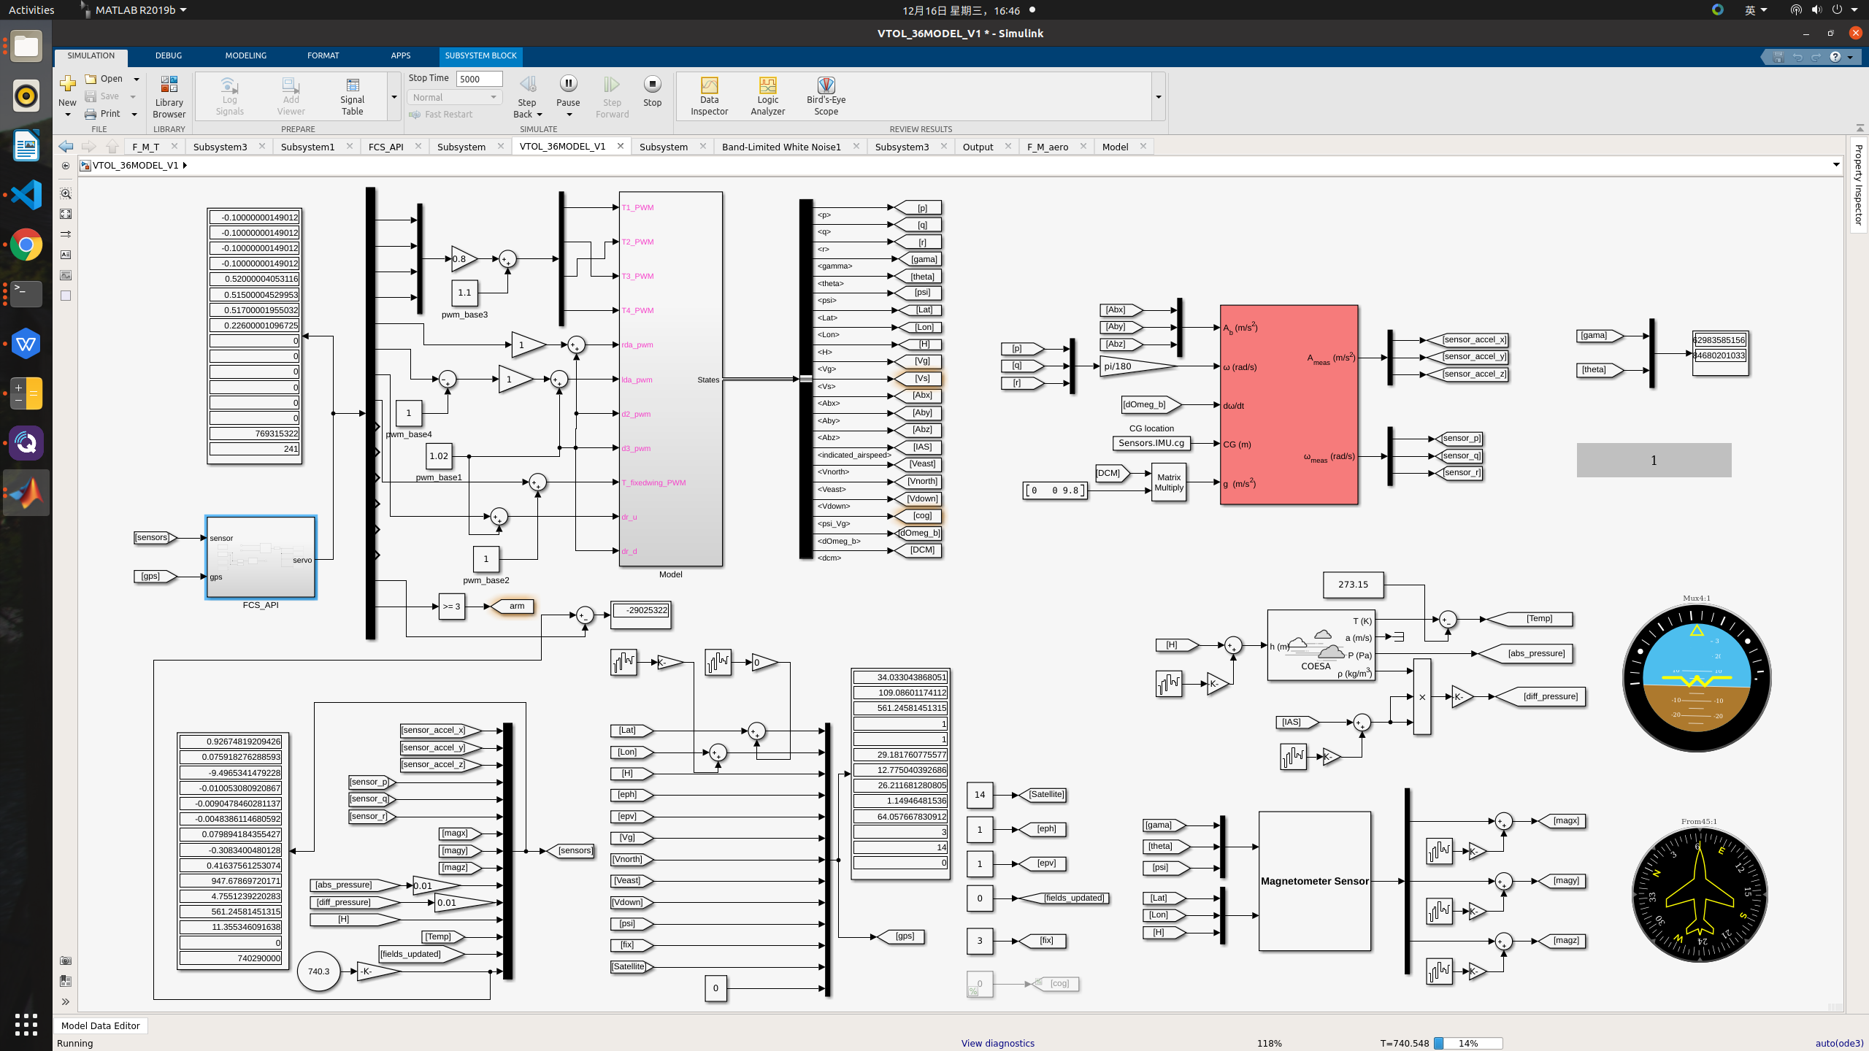Screen dimensions: 1869x1051
Task: Insert Annotation from palette
Action: pyautogui.click(x=66, y=255)
